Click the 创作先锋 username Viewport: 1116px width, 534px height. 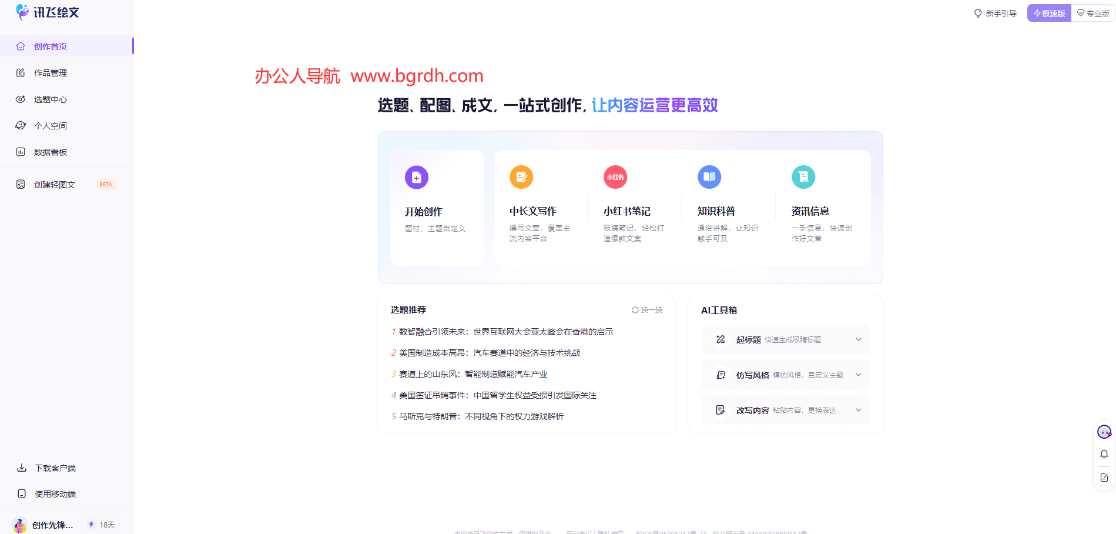[53, 525]
